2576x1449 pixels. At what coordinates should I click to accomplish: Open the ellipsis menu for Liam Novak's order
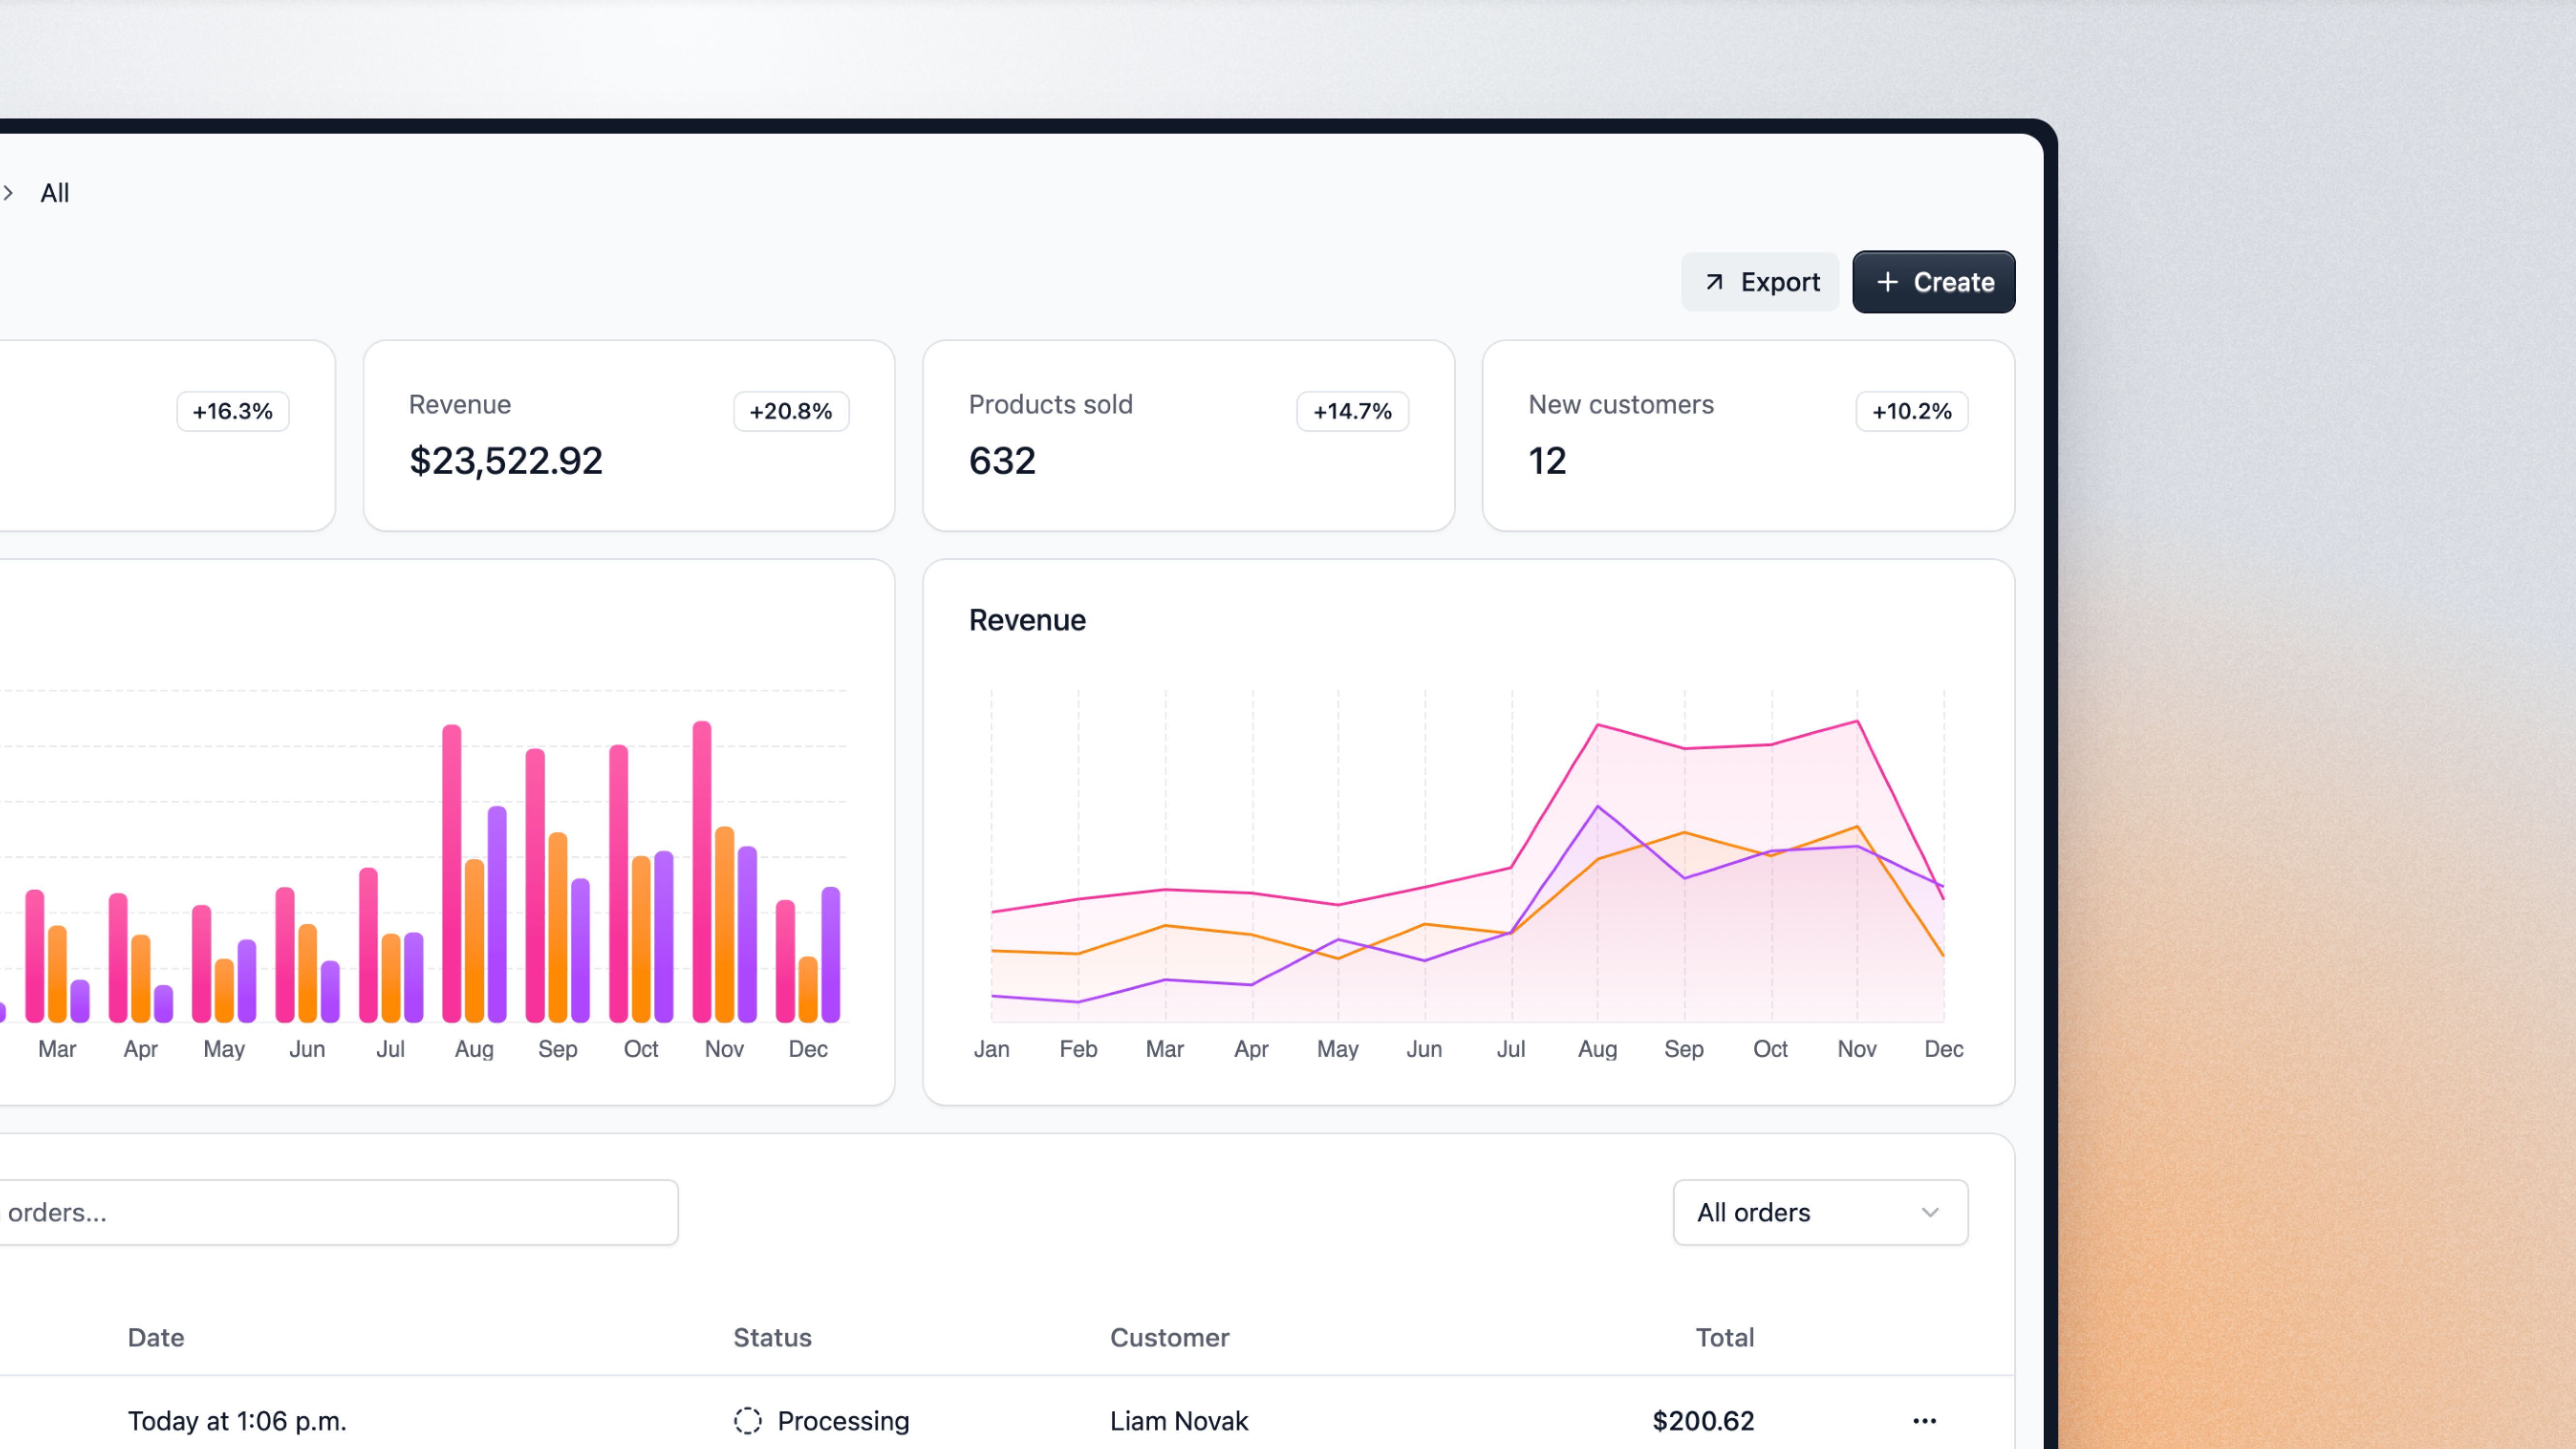point(1923,1420)
